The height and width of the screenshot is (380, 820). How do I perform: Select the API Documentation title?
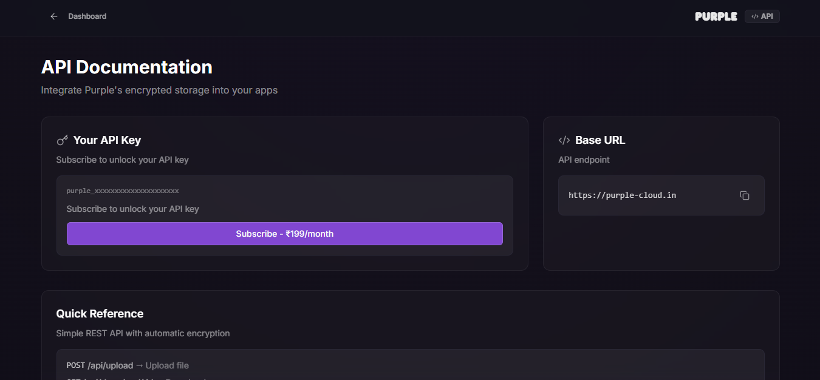click(126, 67)
